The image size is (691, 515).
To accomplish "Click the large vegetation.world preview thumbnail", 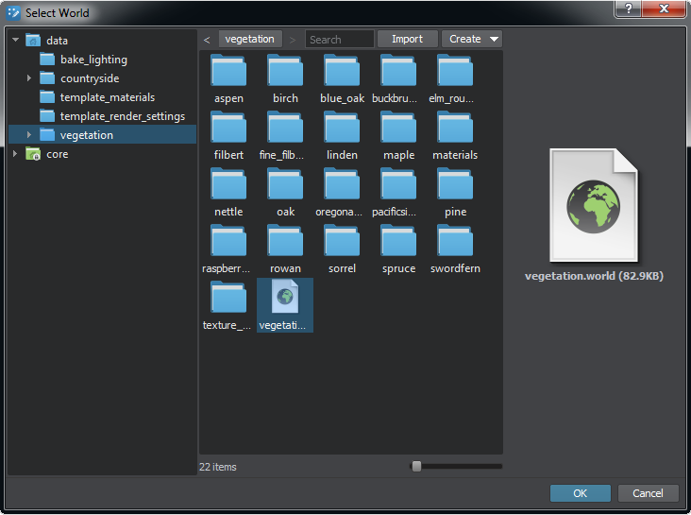I will tap(593, 205).
